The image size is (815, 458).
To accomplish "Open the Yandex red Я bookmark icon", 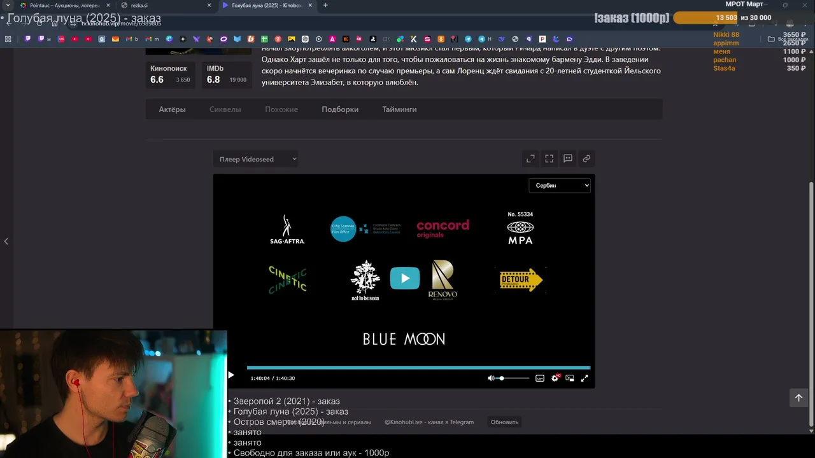I will coord(278,39).
